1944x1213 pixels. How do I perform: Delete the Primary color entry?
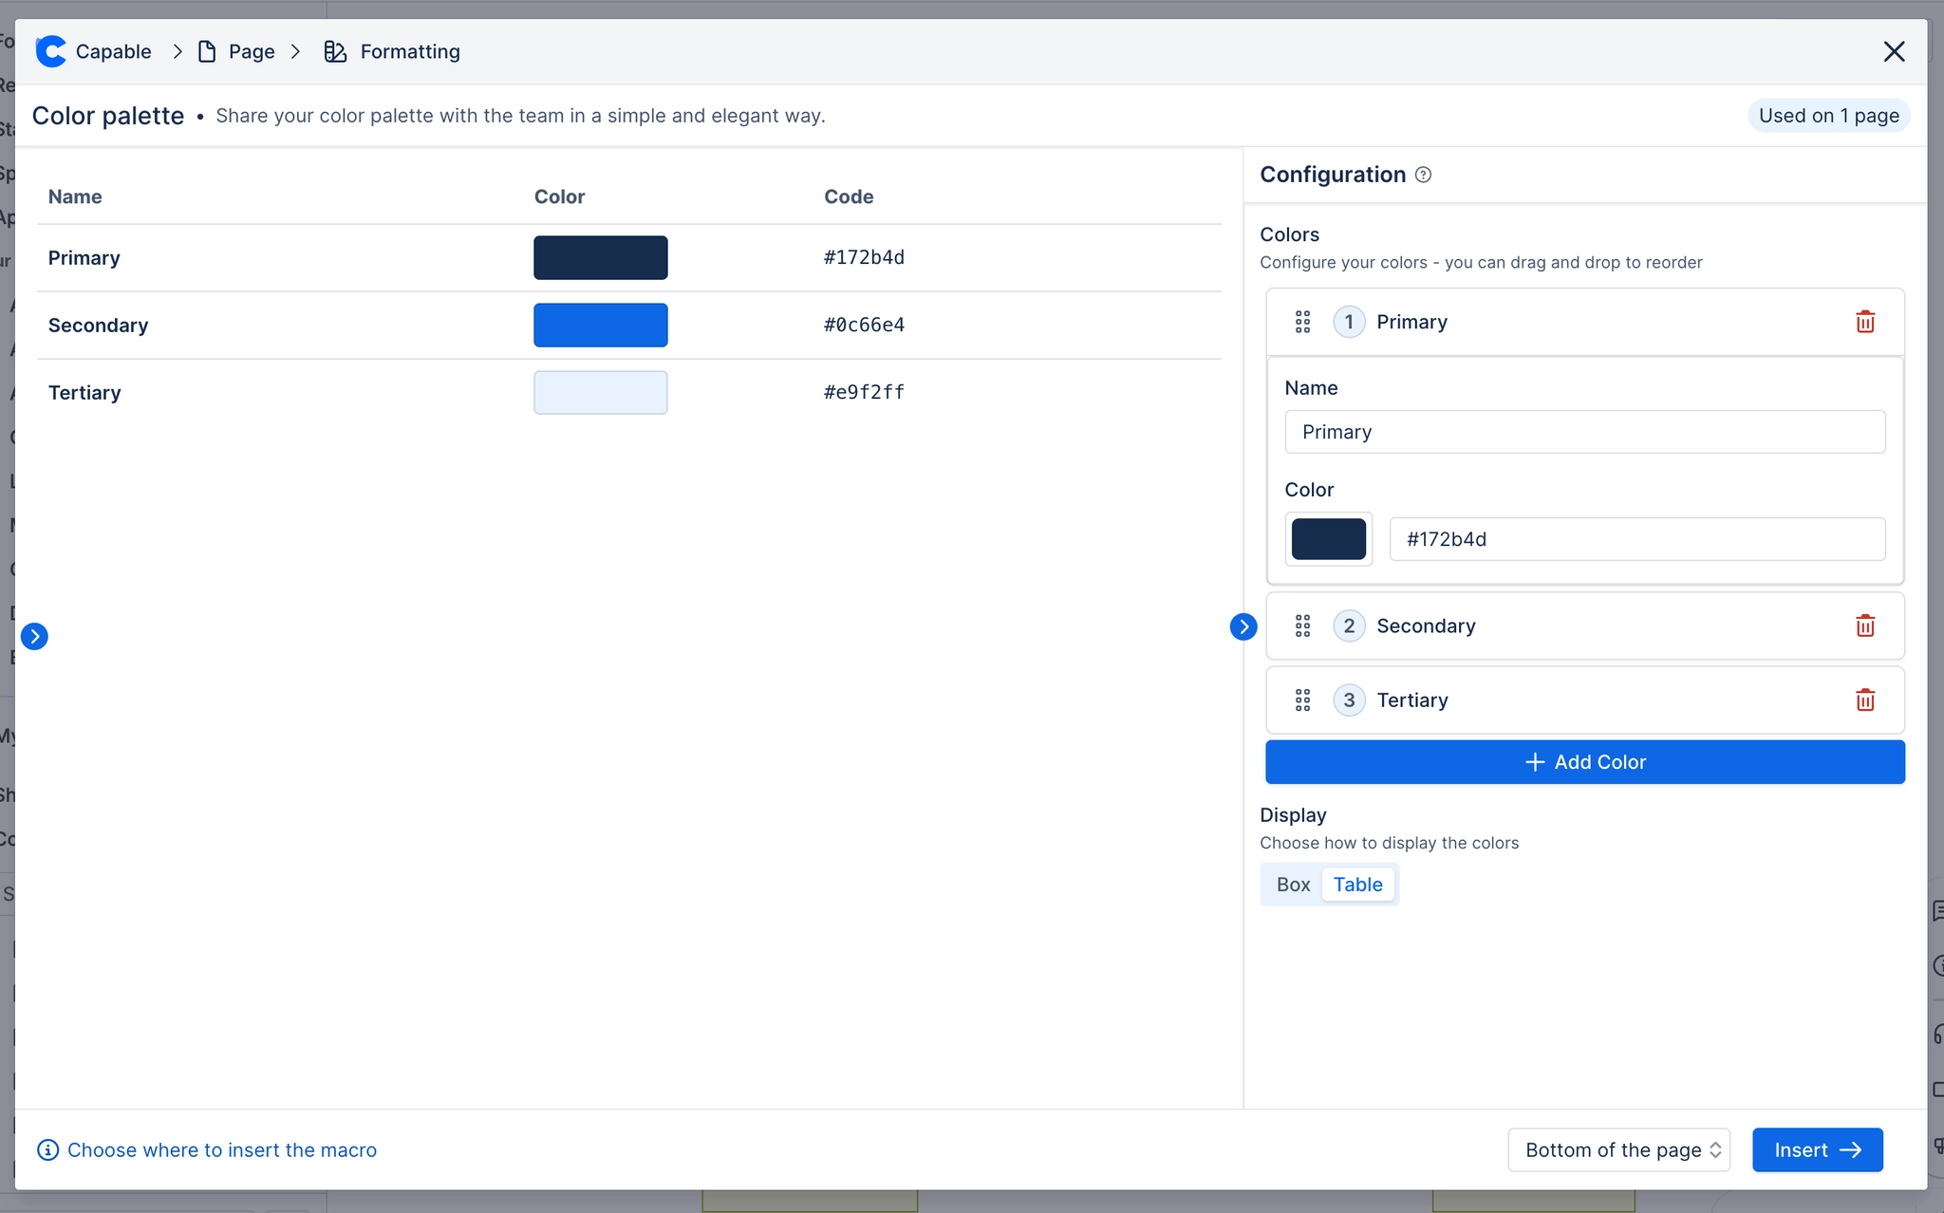(1864, 322)
